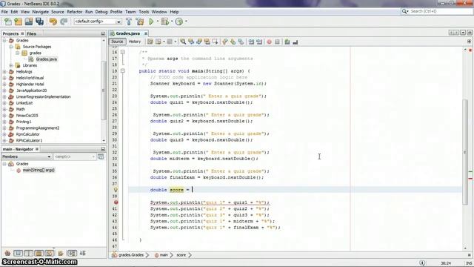
Task: Click the Last Edit editor toolbar icon
Action: (x=150, y=42)
